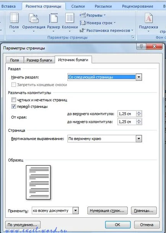The image size is (166, 233).
Task: Open the Подложка watermark gallery
Action: (148, 22)
